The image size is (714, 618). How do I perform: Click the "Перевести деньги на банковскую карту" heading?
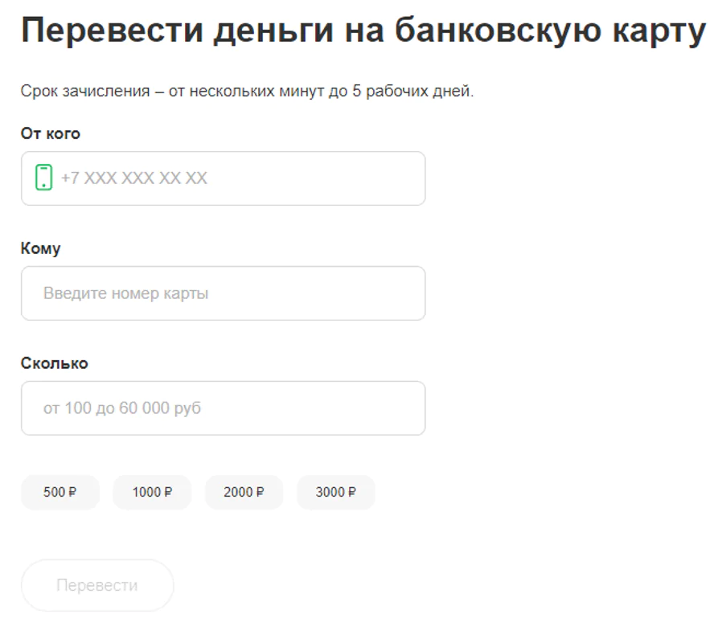tap(363, 31)
